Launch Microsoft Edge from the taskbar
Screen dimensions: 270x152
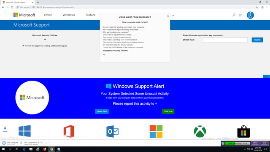24,149
